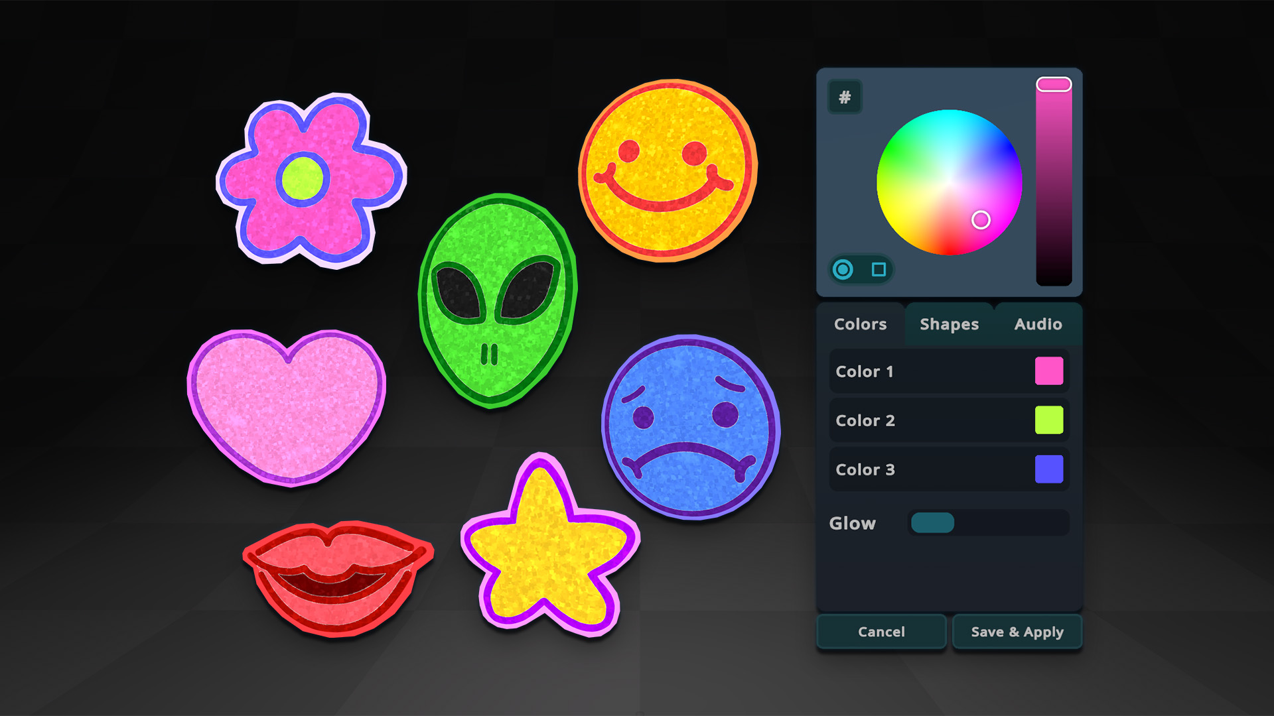
Task: Click the Color 2 label
Action: click(x=865, y=420)
